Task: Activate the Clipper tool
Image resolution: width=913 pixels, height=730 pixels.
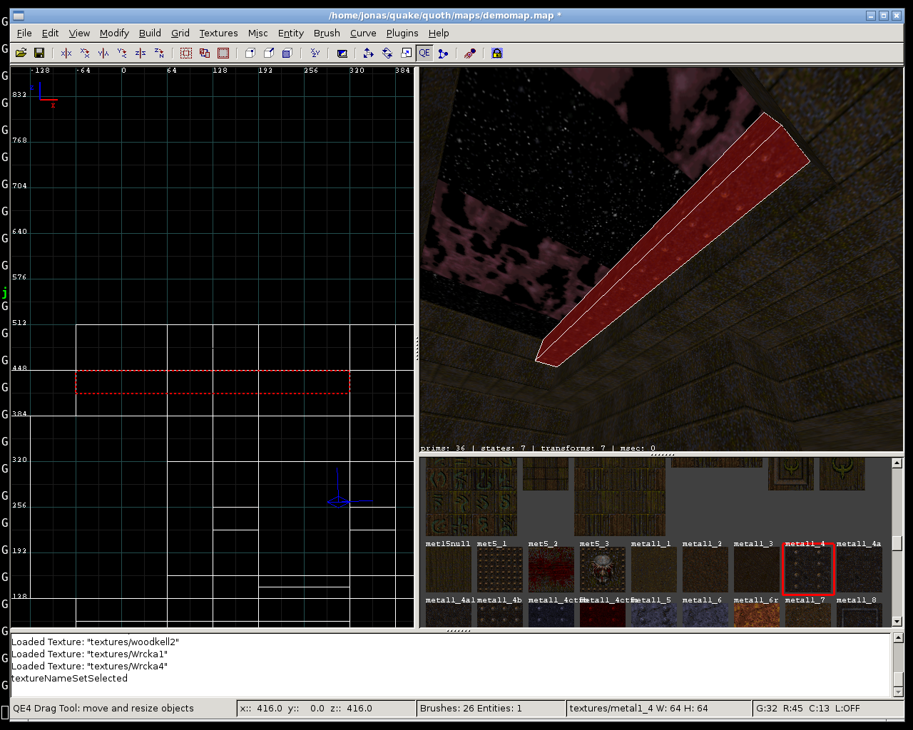Action: pos(443,53)
